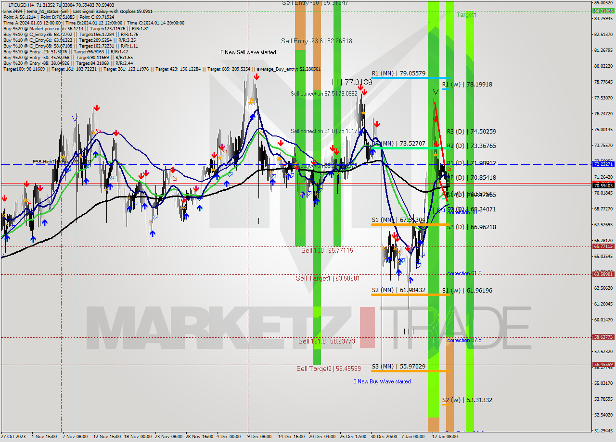Select the 'Sell Target2 | 56.45559' label
This screenshot has height=442, width=616.
pos(329,369)
